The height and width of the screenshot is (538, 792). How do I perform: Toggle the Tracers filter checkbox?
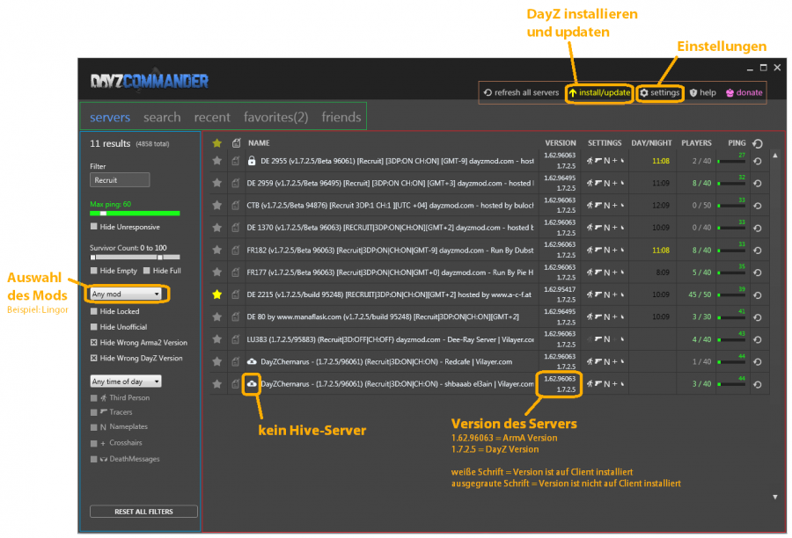coord(94,413)
